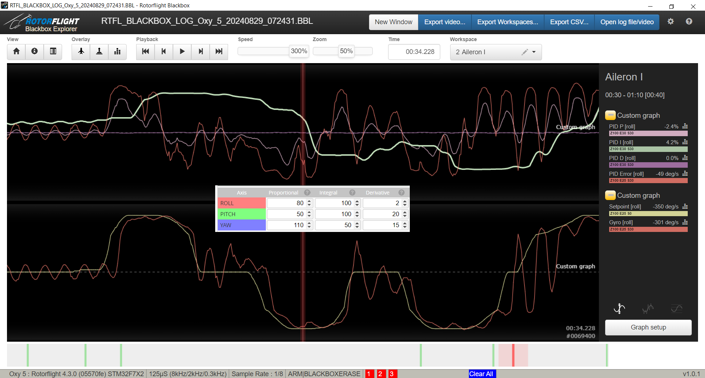Open the log header info view
The height and width of the screenshot is (378, 705).
35,51
